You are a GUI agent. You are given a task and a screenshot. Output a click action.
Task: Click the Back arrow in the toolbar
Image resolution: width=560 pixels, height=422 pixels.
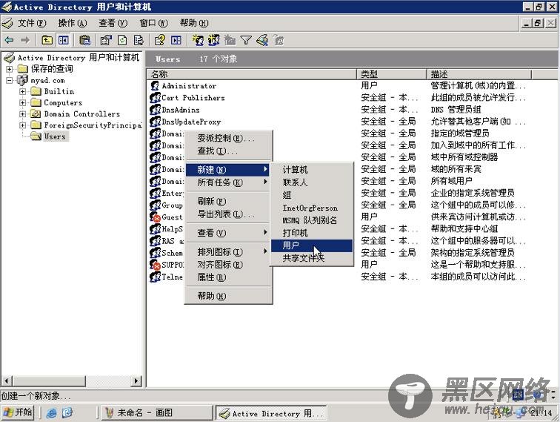9,40
